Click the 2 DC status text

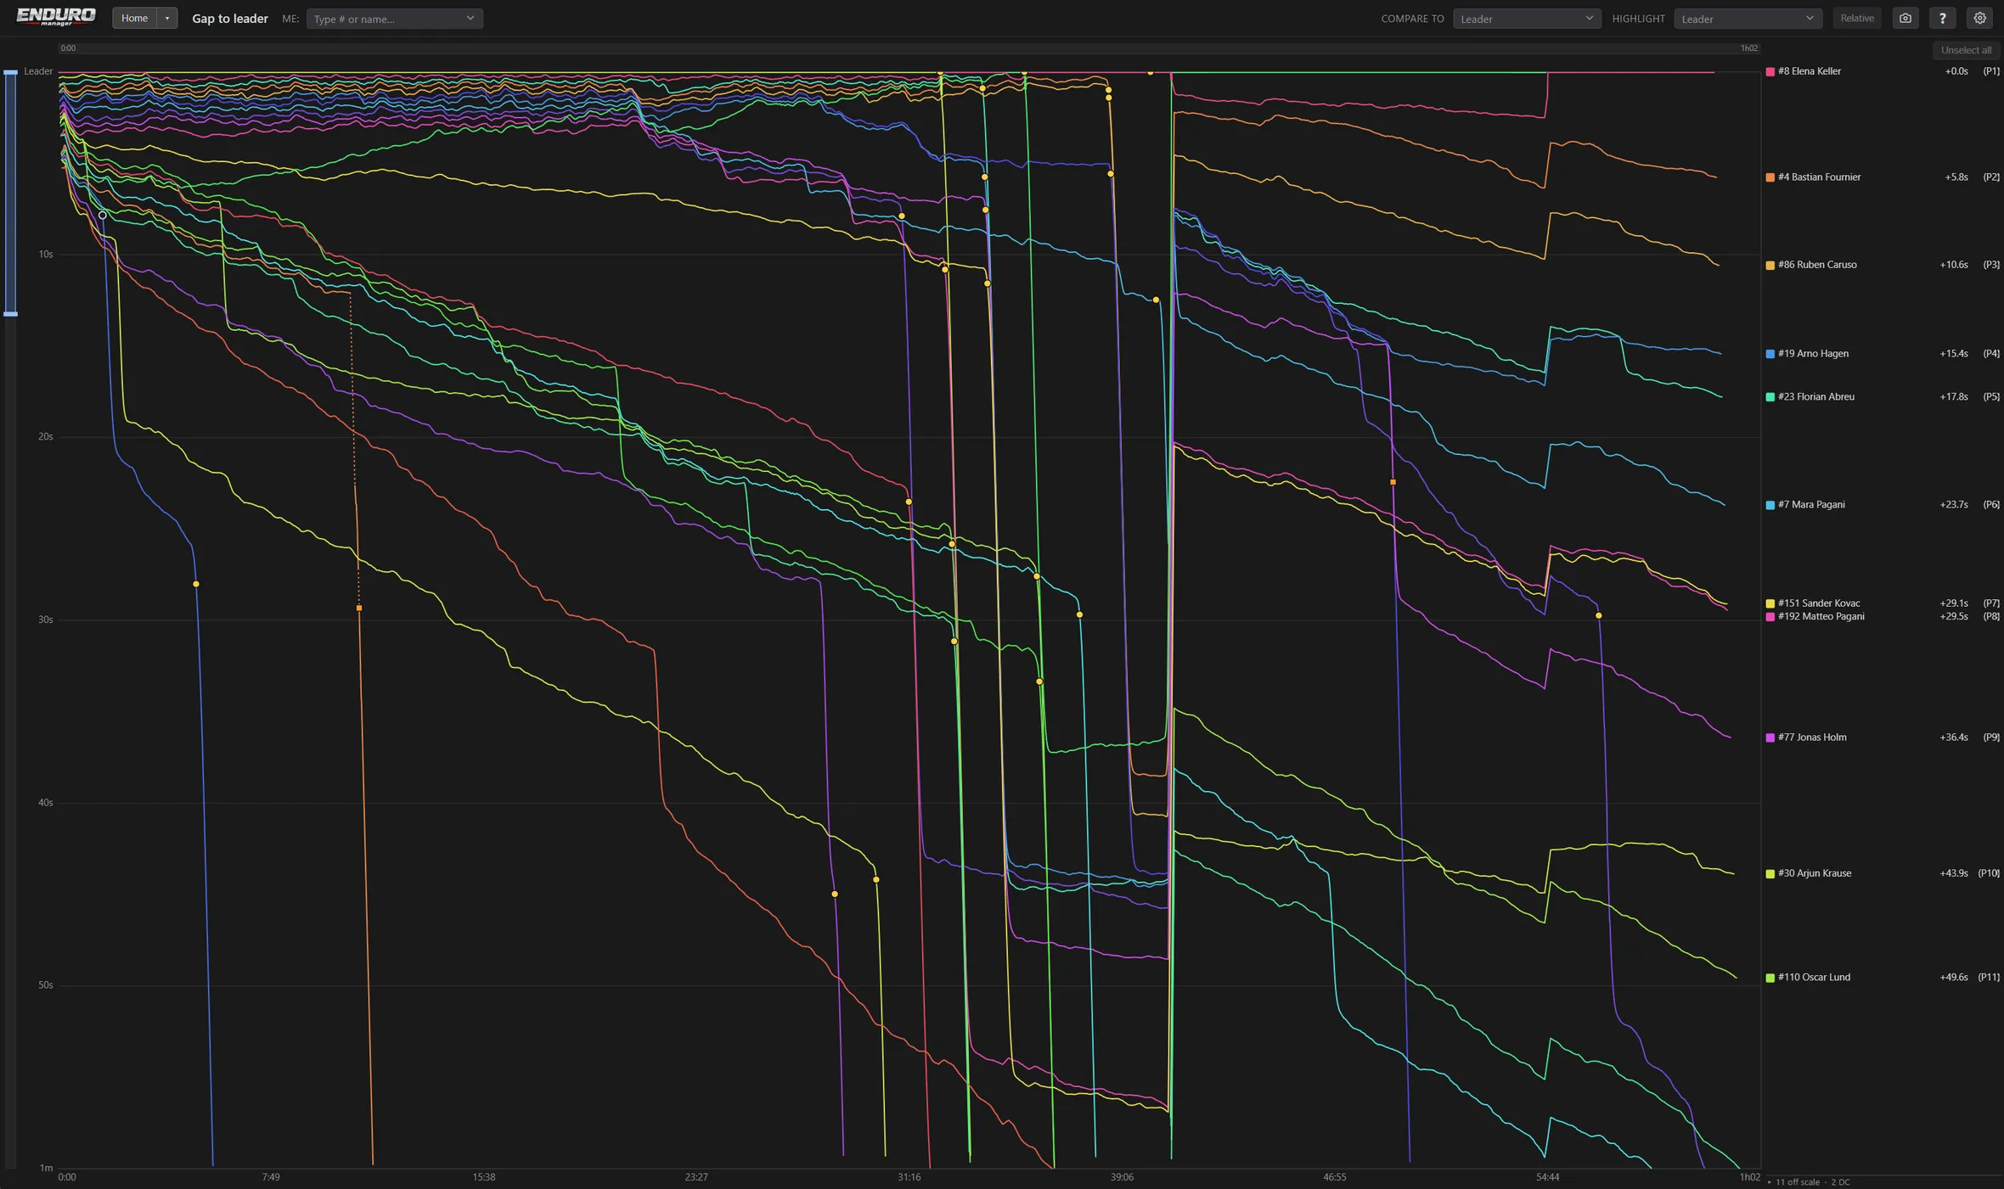pyautogui.click(x=1841, y=1182)
